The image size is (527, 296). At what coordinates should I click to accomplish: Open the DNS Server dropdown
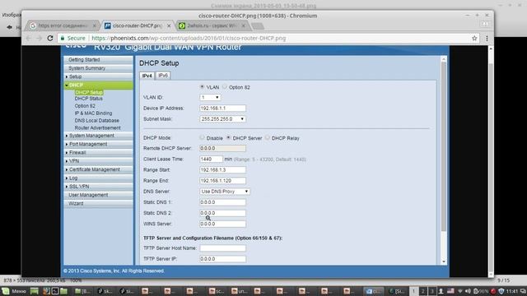pyautogui.click(x=225, y=192)
